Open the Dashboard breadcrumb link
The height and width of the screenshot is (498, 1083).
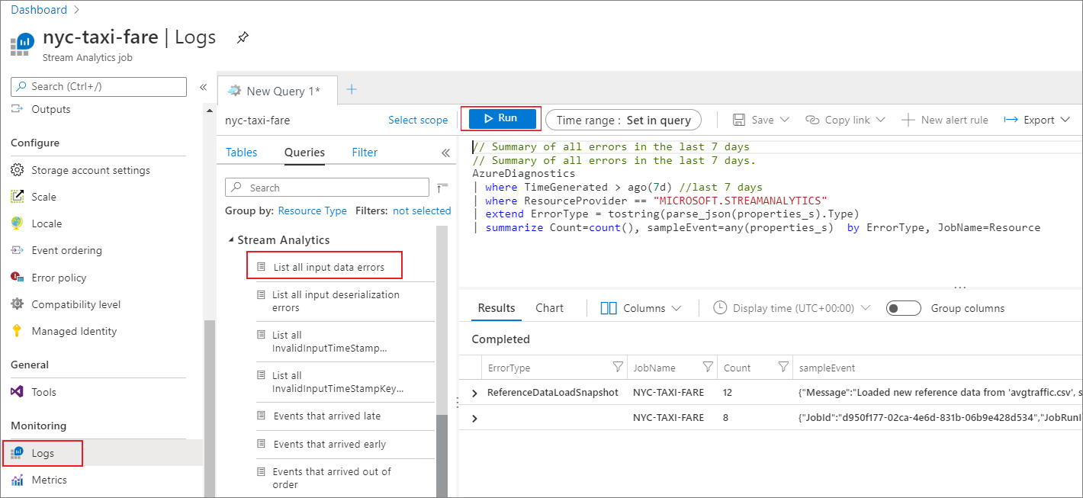37,9
